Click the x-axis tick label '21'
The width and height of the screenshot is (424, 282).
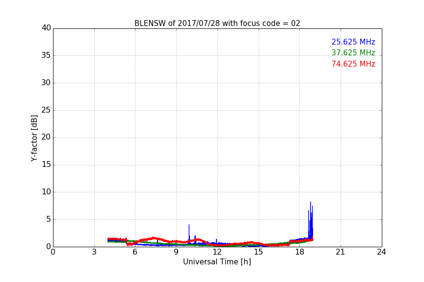[341, 252]
